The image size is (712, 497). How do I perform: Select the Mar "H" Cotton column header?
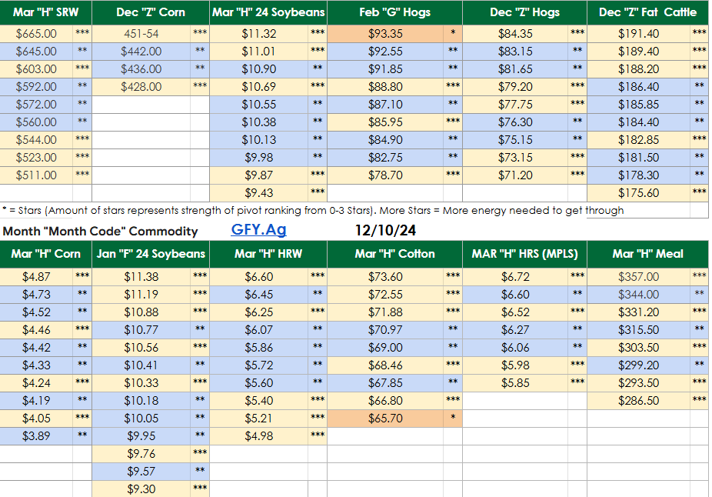point(394,254)
